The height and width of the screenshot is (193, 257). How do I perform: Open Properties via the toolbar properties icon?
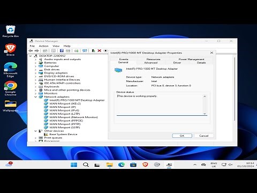click(54, 51)
